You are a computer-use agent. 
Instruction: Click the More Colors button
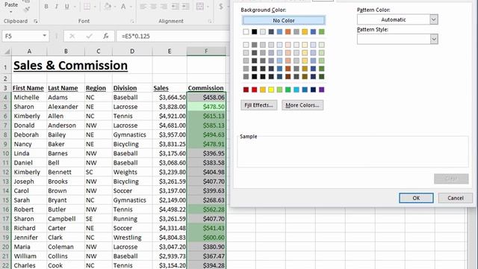tap(302, 105)
